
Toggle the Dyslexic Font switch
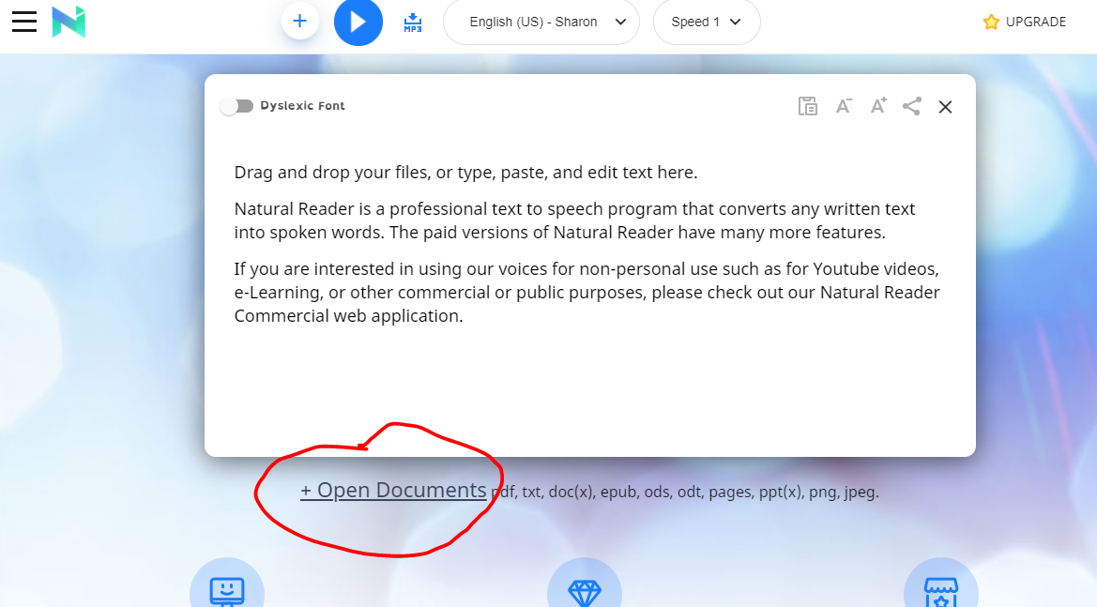(x=236, y=106)
